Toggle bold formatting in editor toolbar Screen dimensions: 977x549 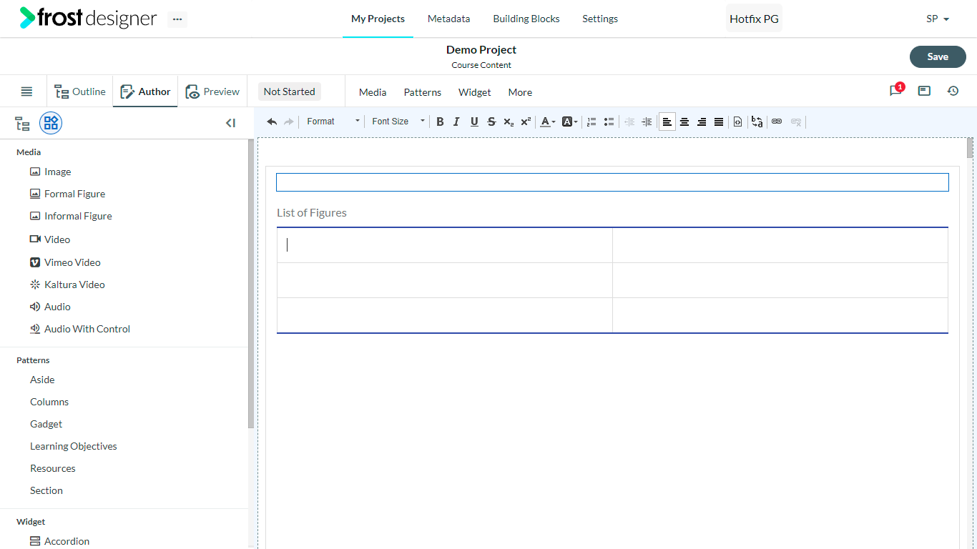[440, 122]
